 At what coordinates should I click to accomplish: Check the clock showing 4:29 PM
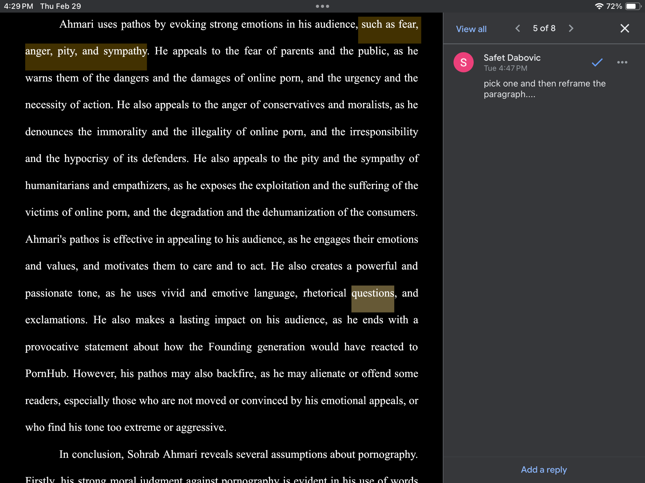(x=20, y=6)
